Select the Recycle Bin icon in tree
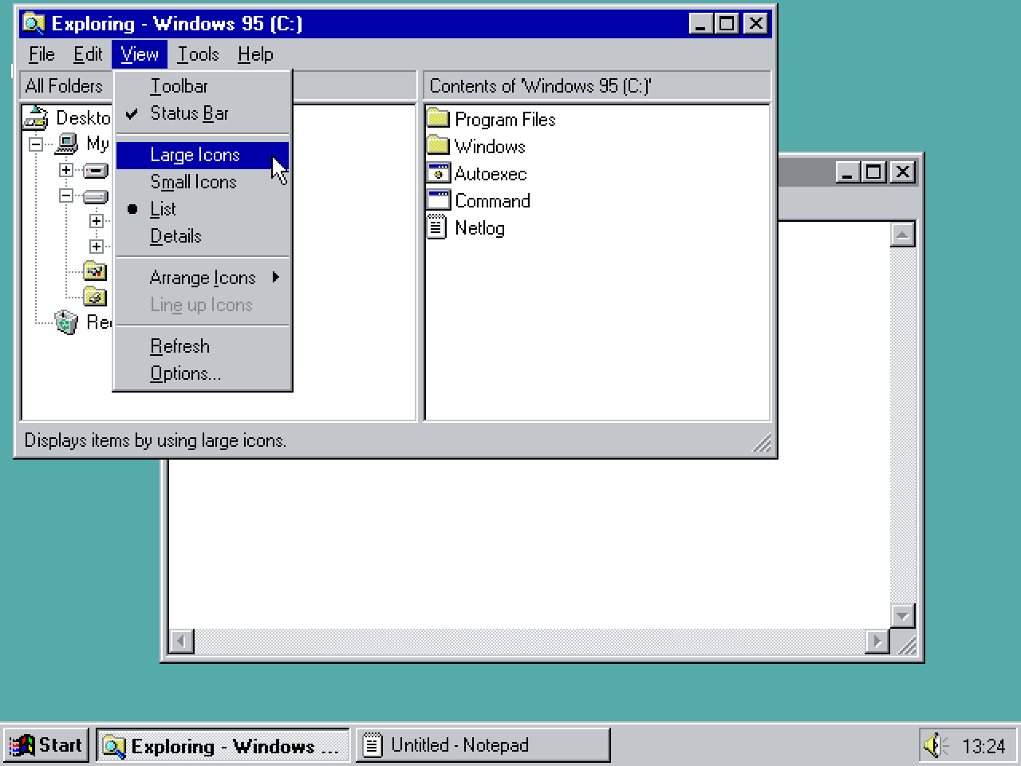 point(66,322)
